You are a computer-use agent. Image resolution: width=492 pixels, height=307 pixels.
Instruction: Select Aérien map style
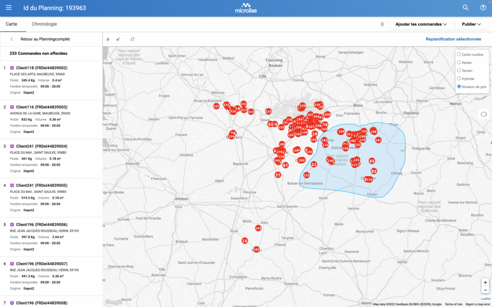459,62
